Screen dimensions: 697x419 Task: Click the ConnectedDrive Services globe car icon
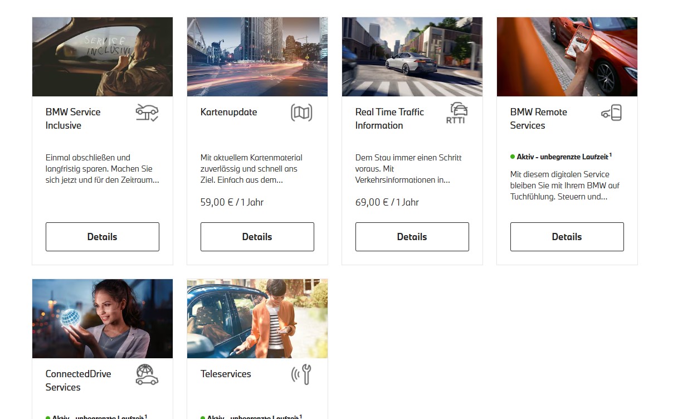coord(147,374)
